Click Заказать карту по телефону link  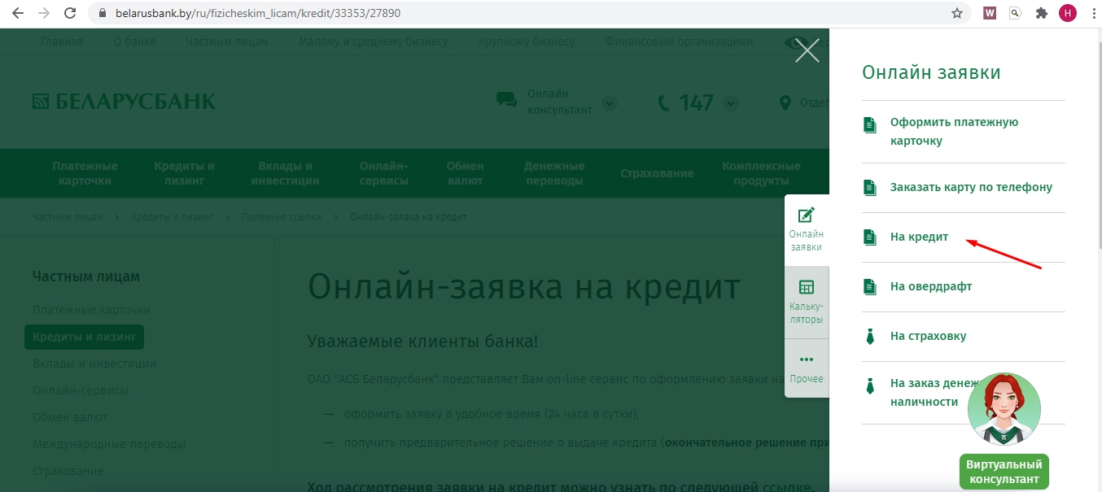coord(971,187)
